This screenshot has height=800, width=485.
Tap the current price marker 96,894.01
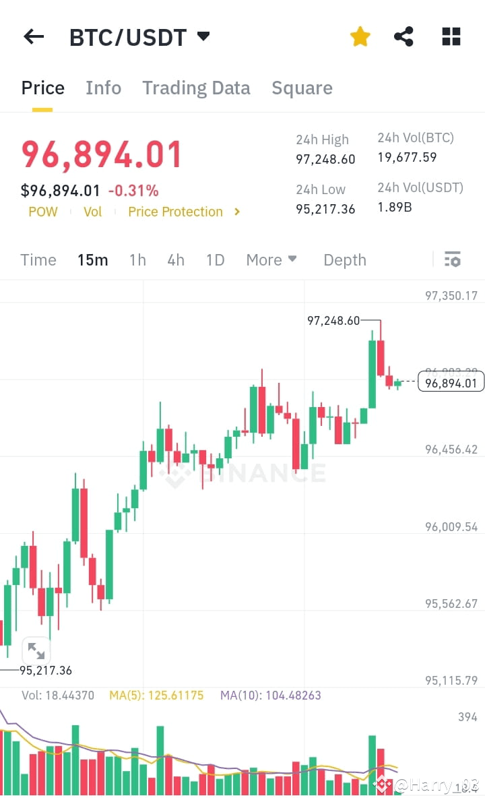click(450, 381)
